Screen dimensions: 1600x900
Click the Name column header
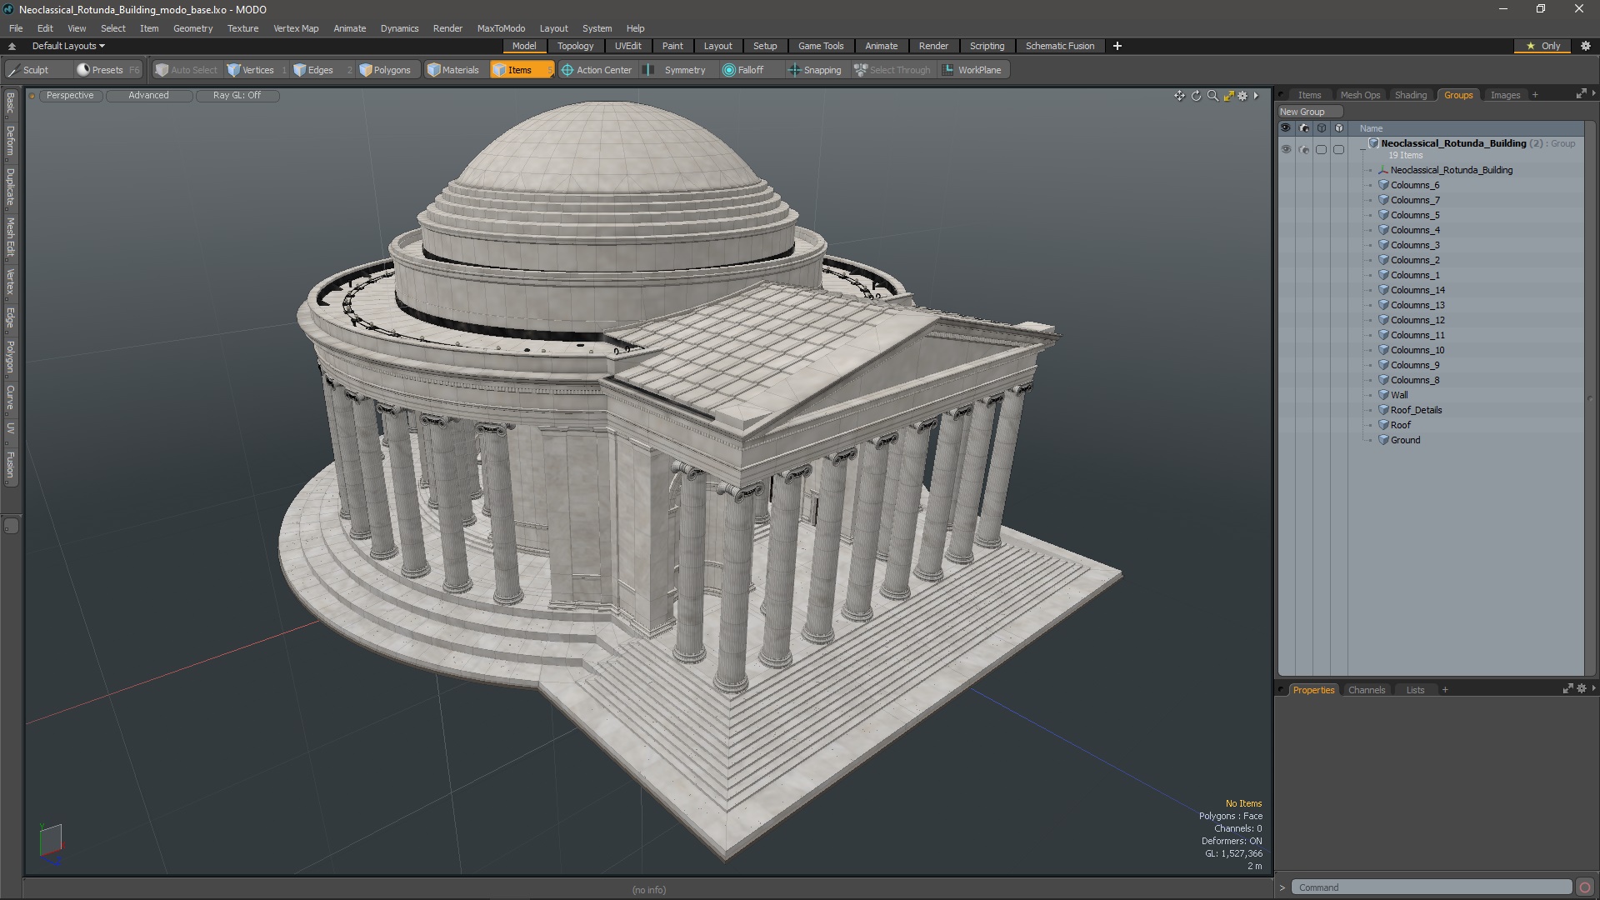(1371, 128)
